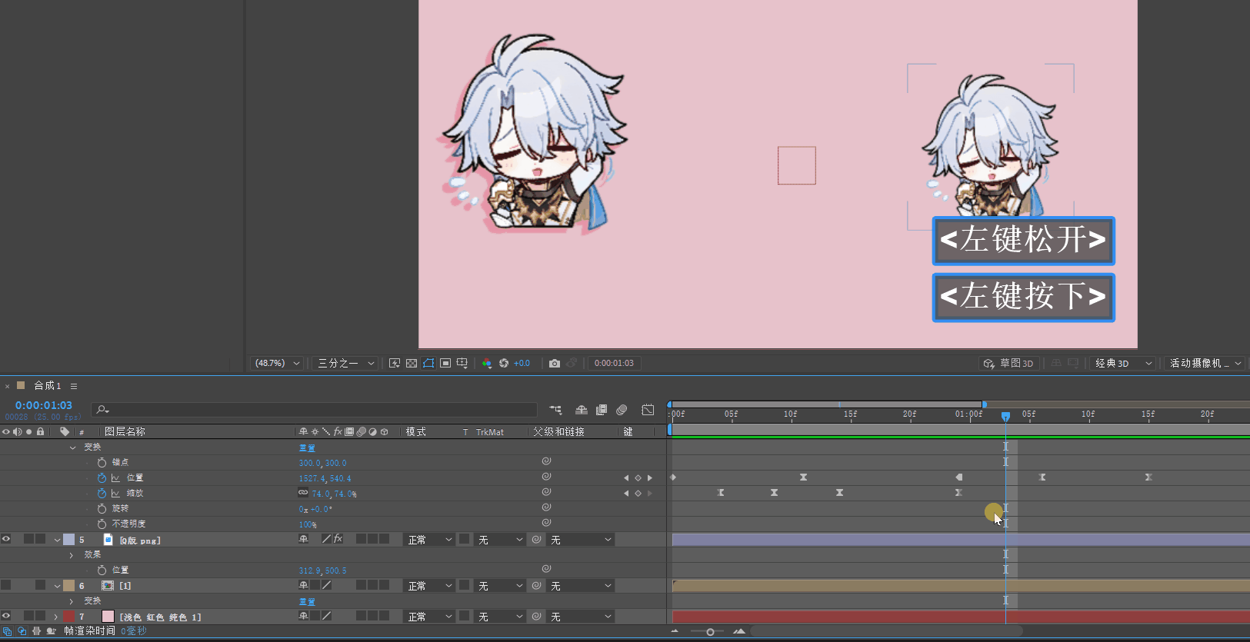The height and width of the screenshot is (642, 1250).
Task: Toggle scale constrain proportions link icon
Action: [303, 493]
